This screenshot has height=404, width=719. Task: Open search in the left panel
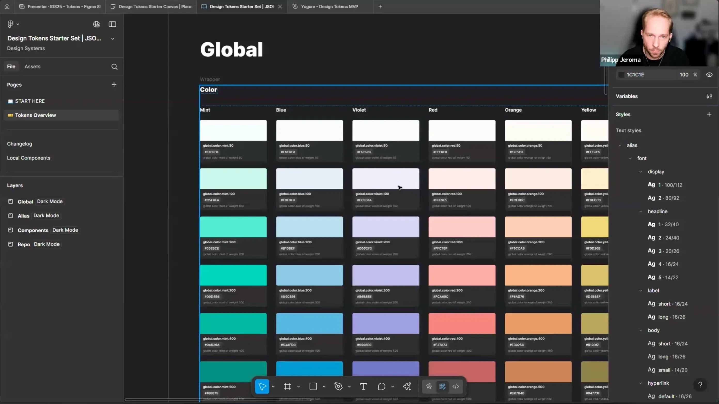tap(114, 67)
